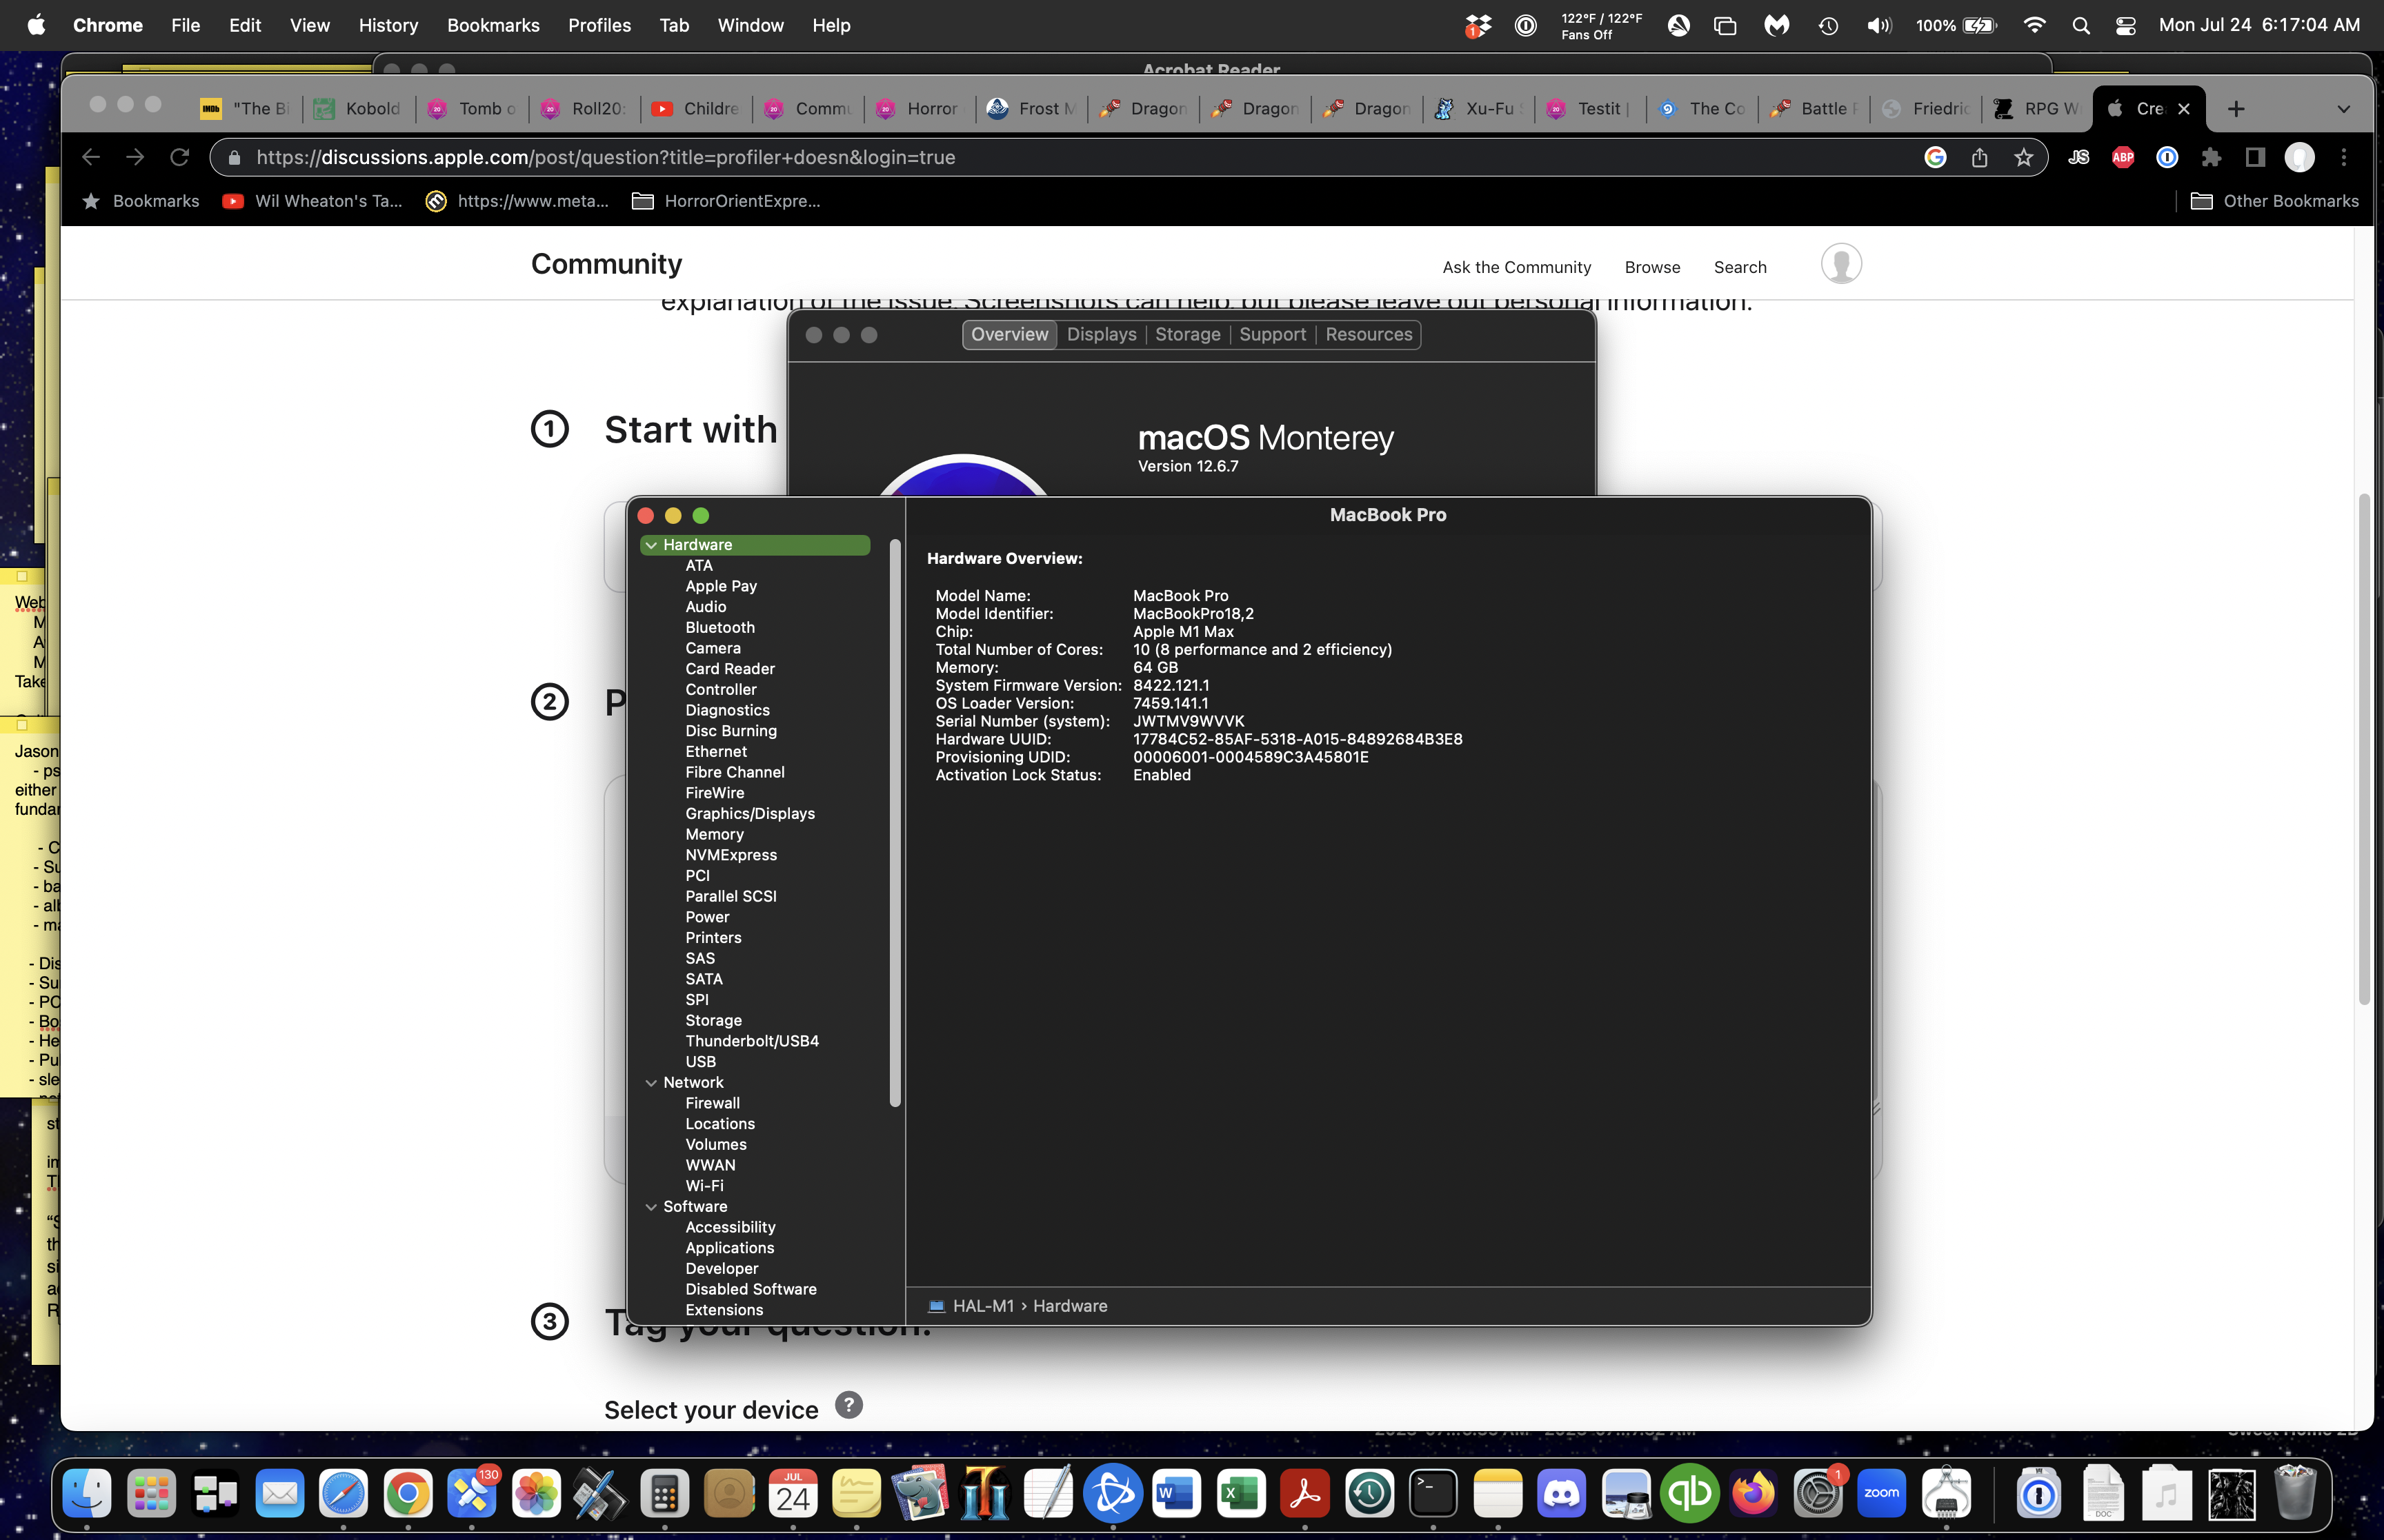Collapse the Software tree section
Viewport: 2384px width, 1540px height.
(651, 1207)
